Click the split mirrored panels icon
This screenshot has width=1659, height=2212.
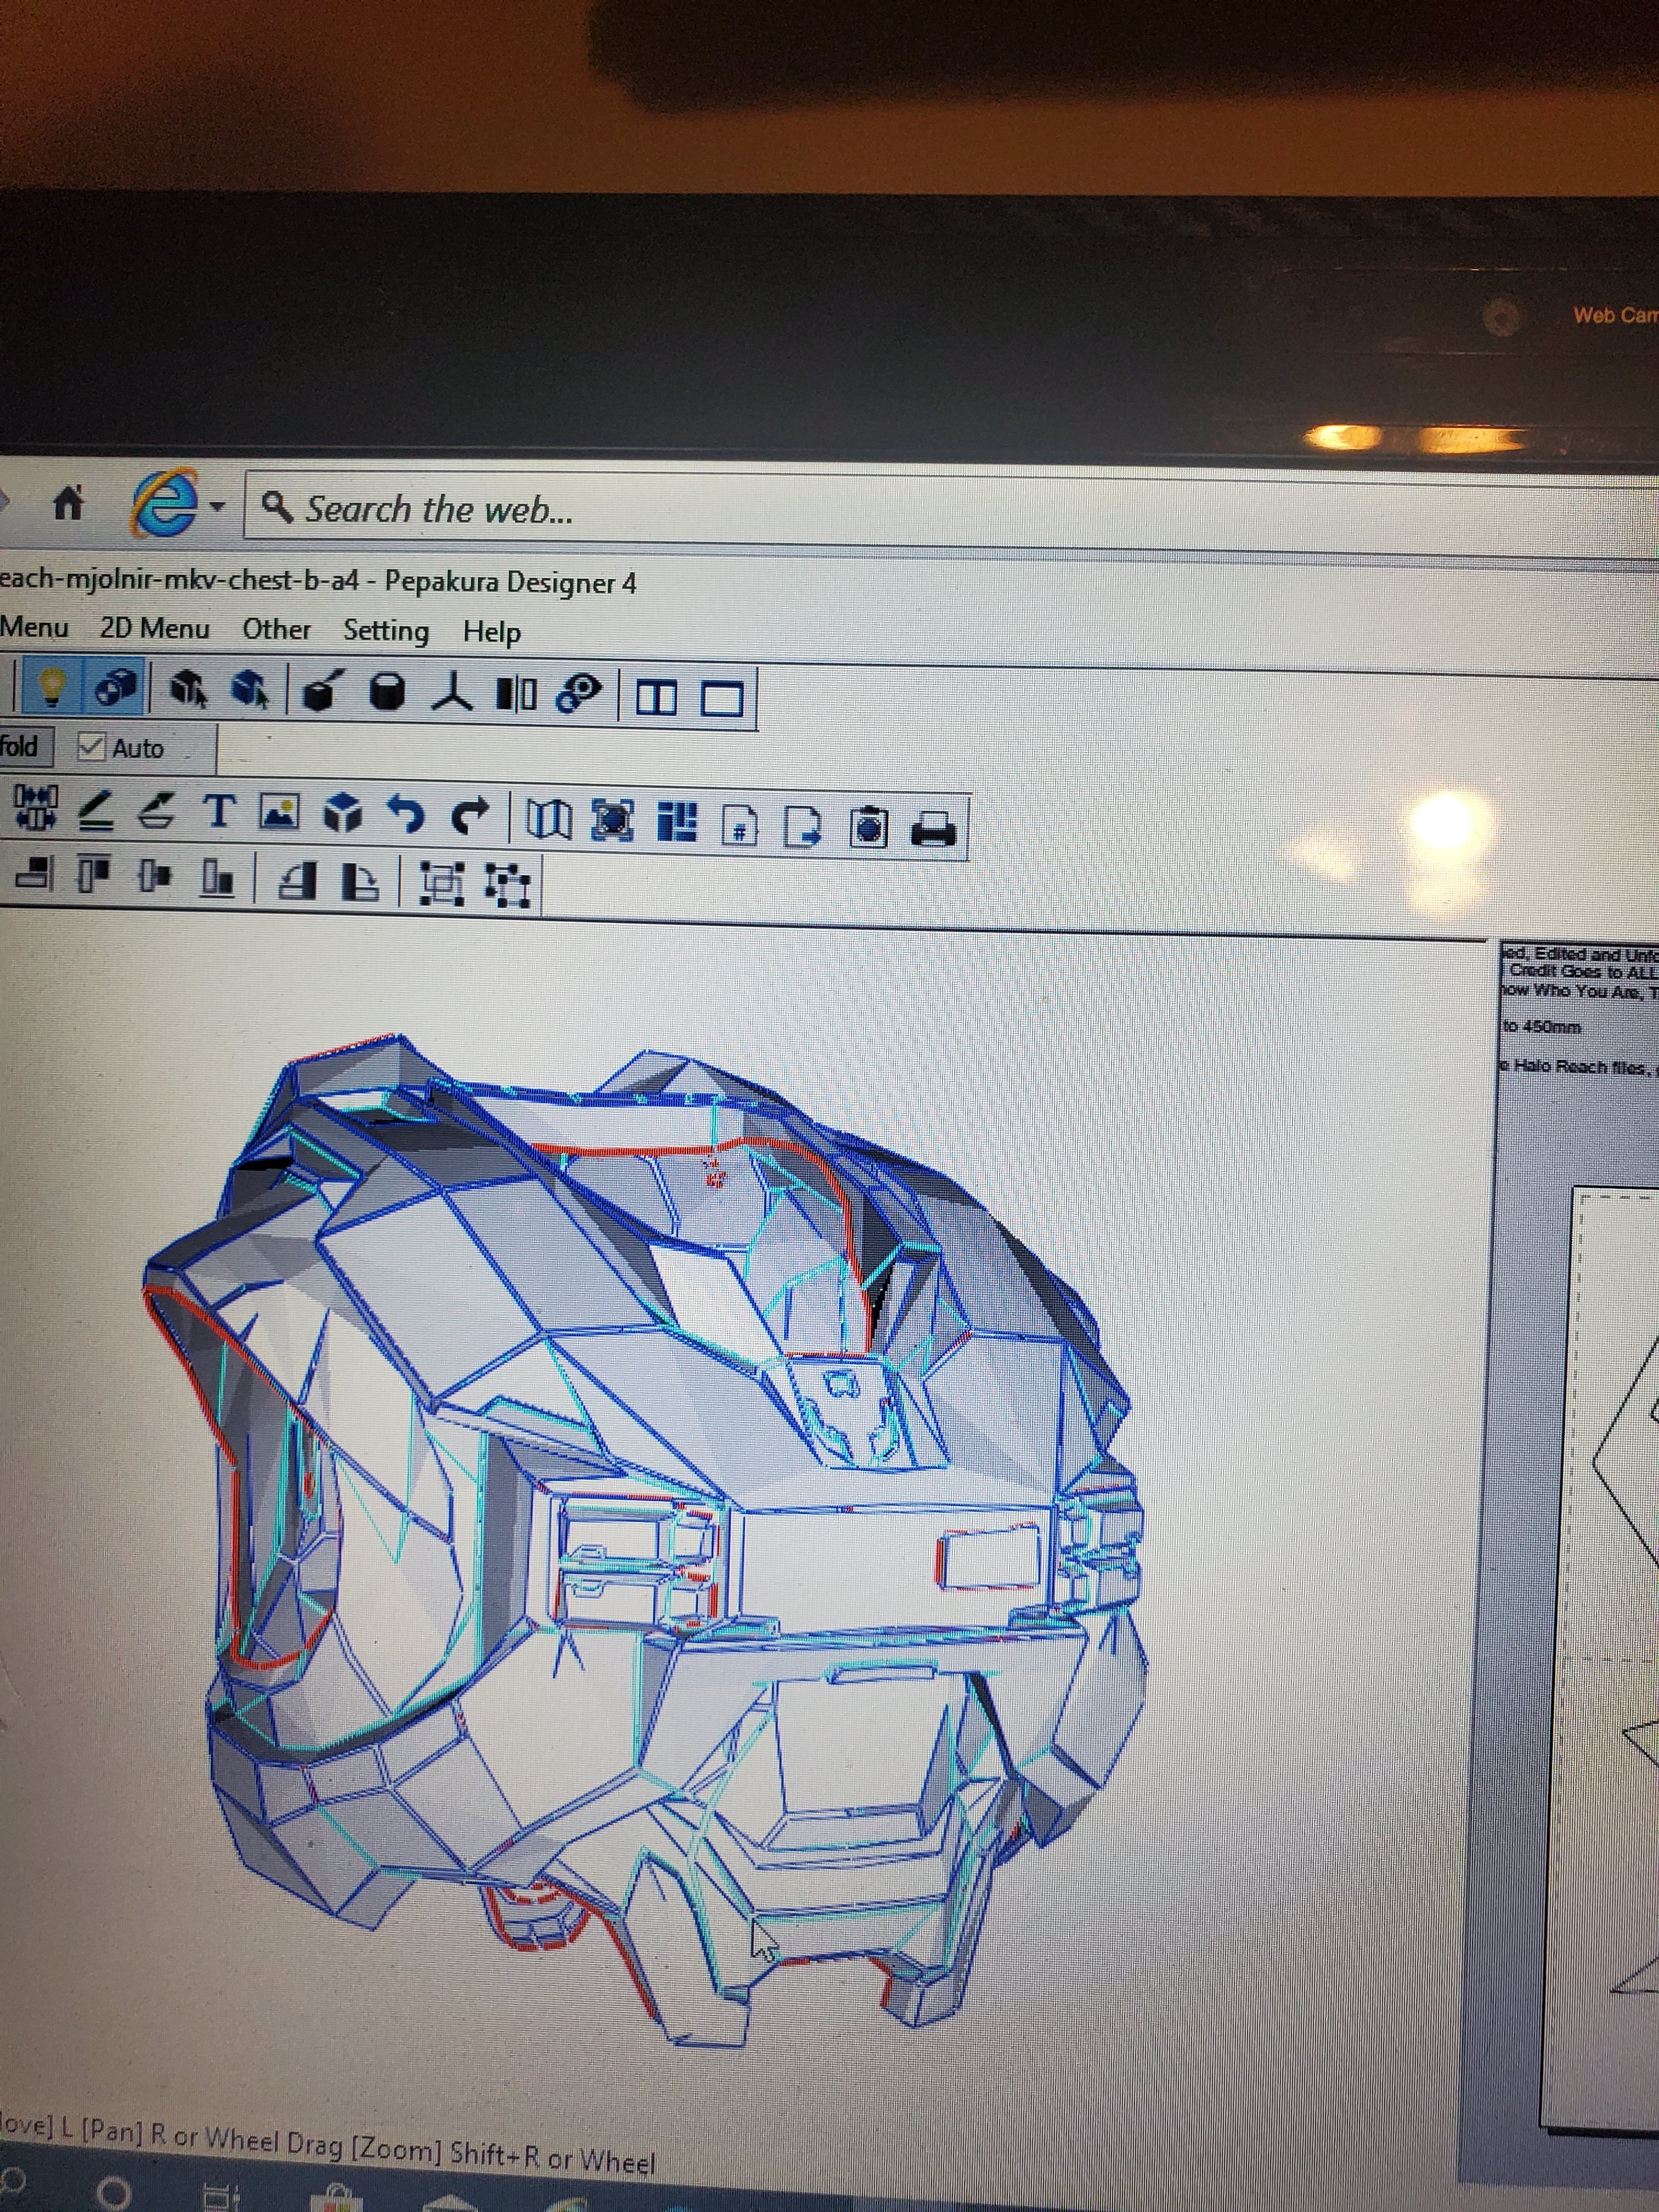(x=516, y=693)
